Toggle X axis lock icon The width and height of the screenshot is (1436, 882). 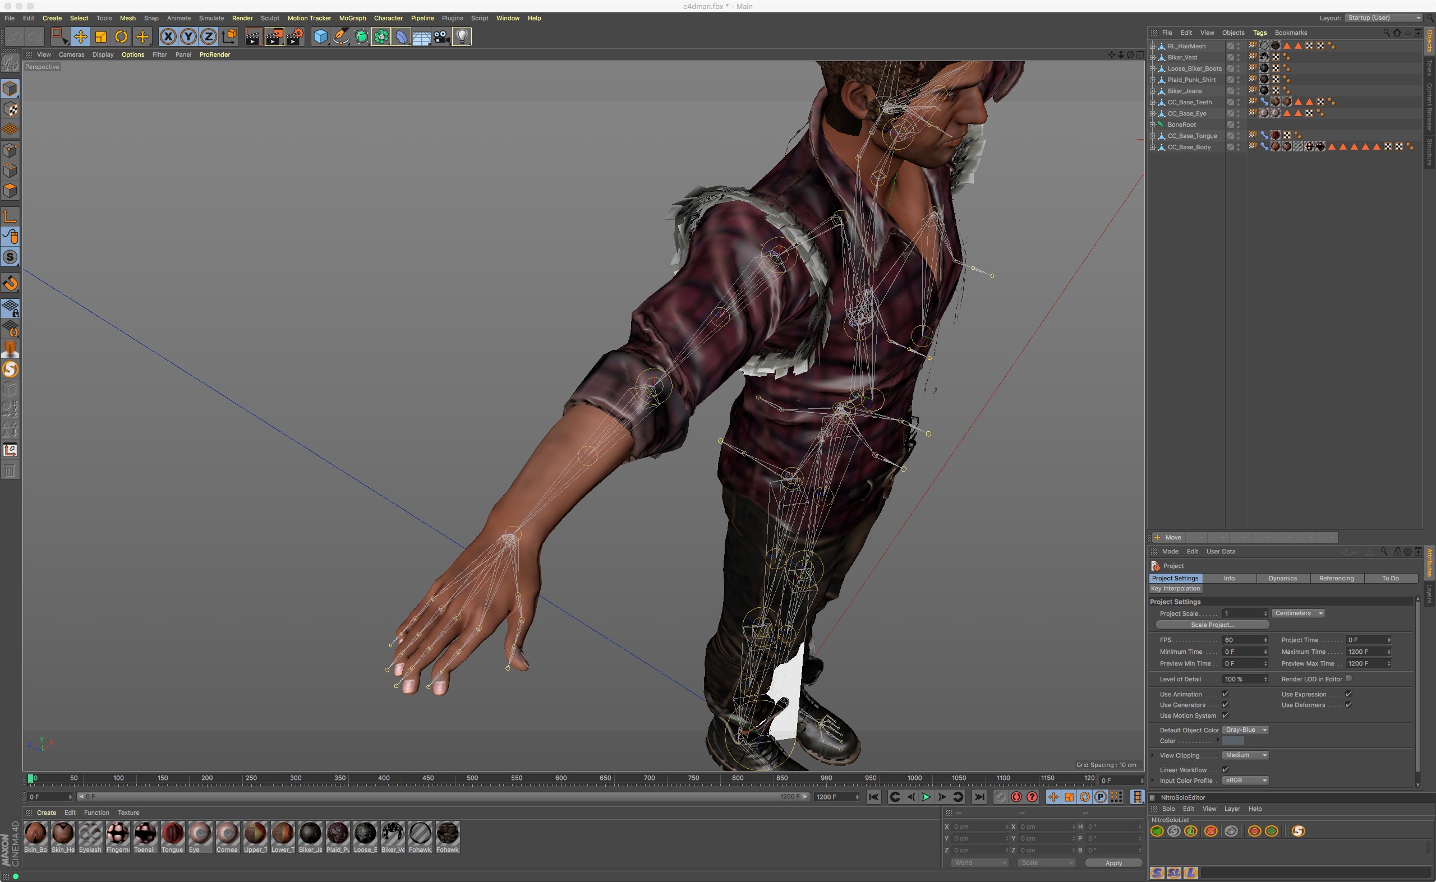click(168, 37)
